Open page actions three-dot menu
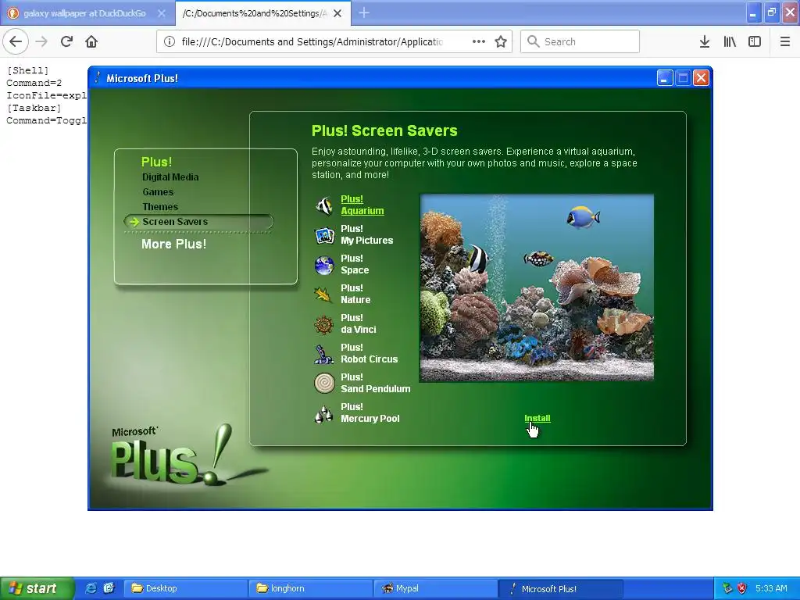The width and height of the screenshot is (800, 600). pyautogui.click(x=479, y=41)
